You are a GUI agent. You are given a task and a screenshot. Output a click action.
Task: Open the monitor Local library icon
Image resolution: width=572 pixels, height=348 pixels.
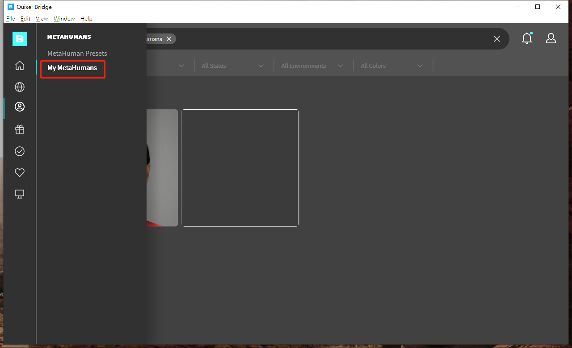tap(20, 194)
